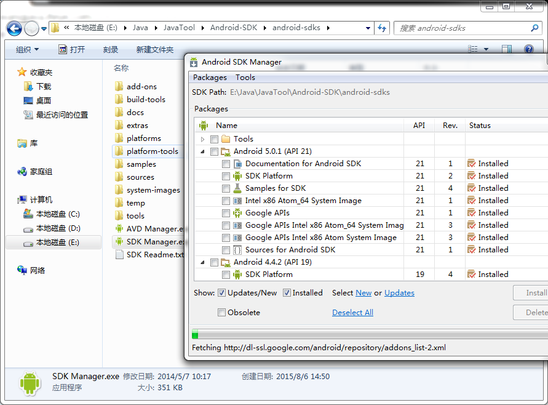Check the Google APIs package checkbox
This screenshot has height=405, width=548.
[226, 213]
